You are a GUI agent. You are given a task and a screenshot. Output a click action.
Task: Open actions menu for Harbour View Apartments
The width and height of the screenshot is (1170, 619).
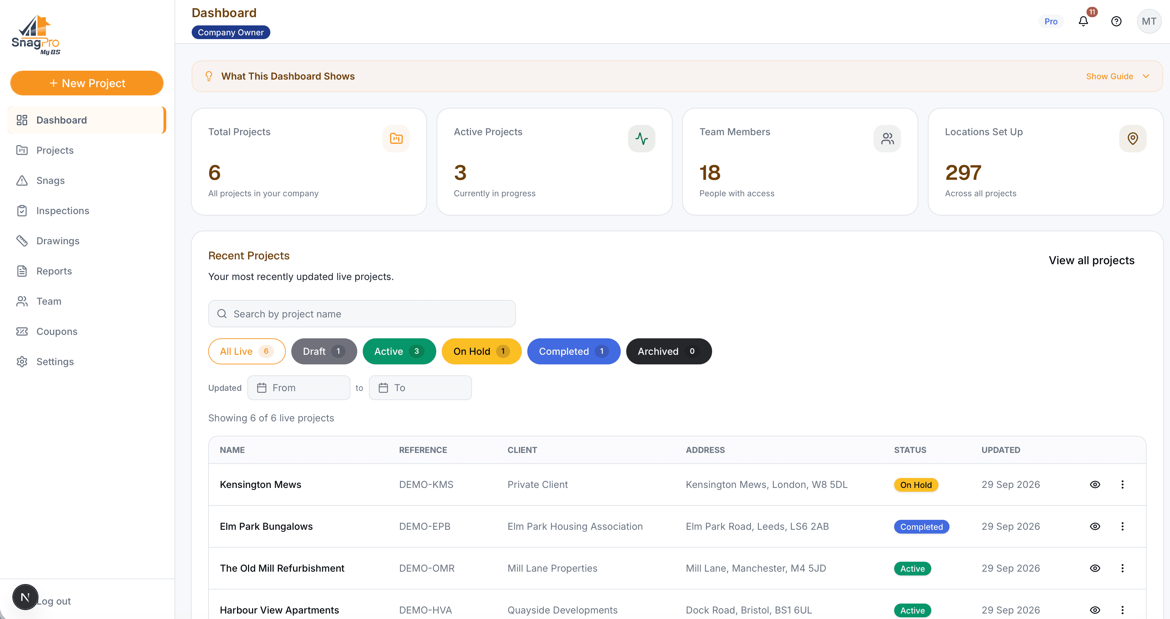point(1122,610)
